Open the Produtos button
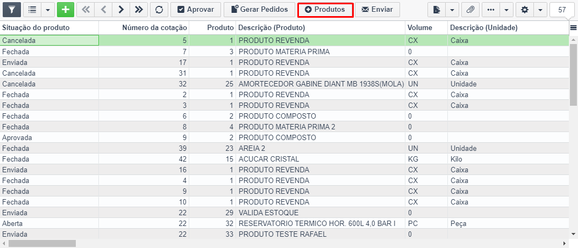578x248 pixels. tap(325, 10)
